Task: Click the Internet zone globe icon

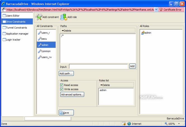Action: tap(129, 124)
